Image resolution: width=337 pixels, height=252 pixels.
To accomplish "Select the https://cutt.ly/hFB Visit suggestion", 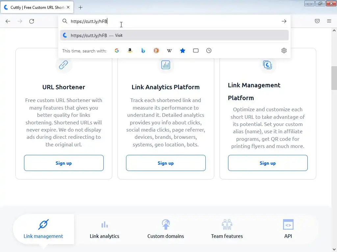I will pos(174,35).
